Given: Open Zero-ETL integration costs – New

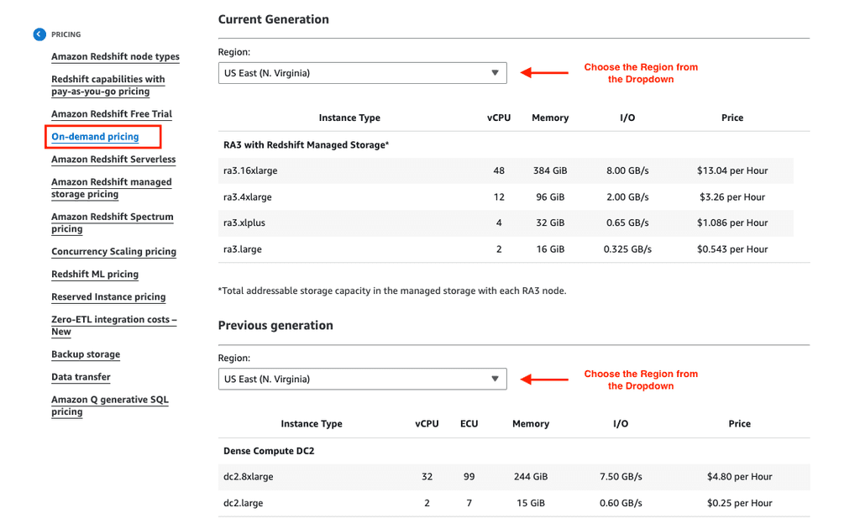Looking at the screenshot, I should pos(113,325).
